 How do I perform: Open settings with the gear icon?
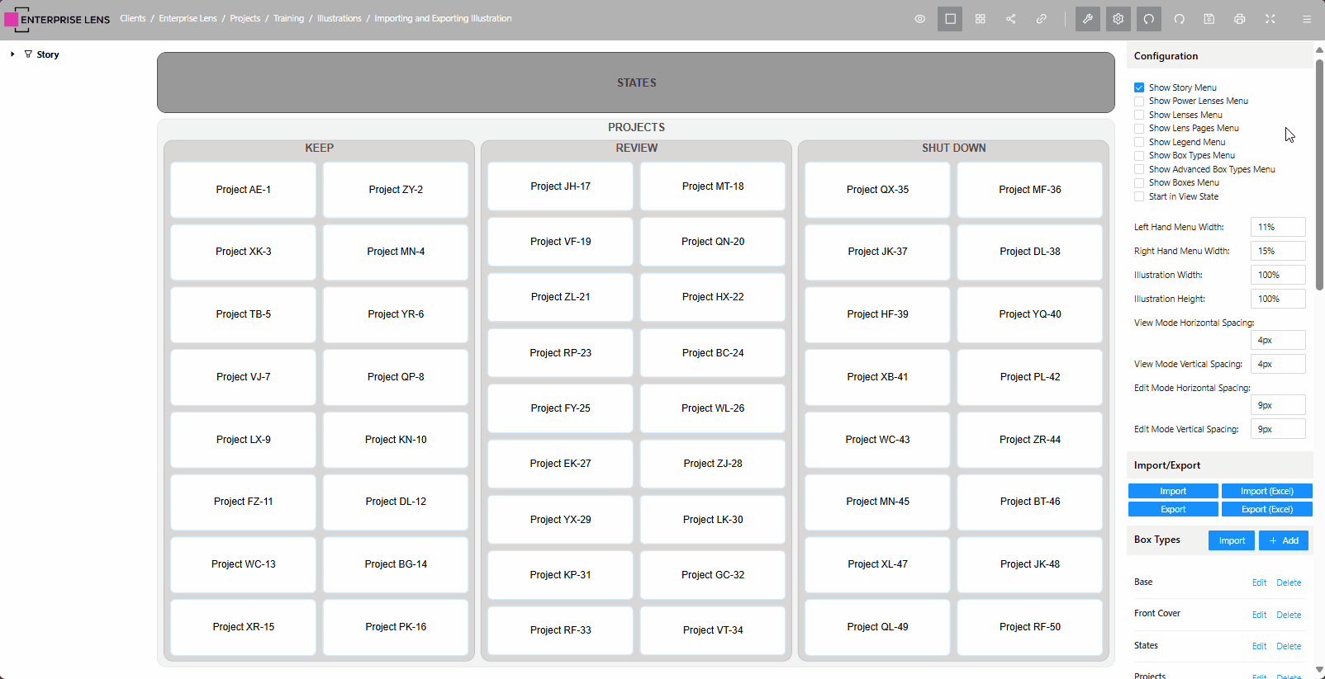[1118, 19]
